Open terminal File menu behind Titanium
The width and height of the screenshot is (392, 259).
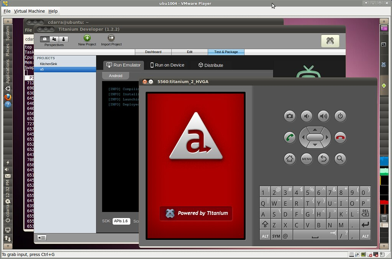coord(28,30)
